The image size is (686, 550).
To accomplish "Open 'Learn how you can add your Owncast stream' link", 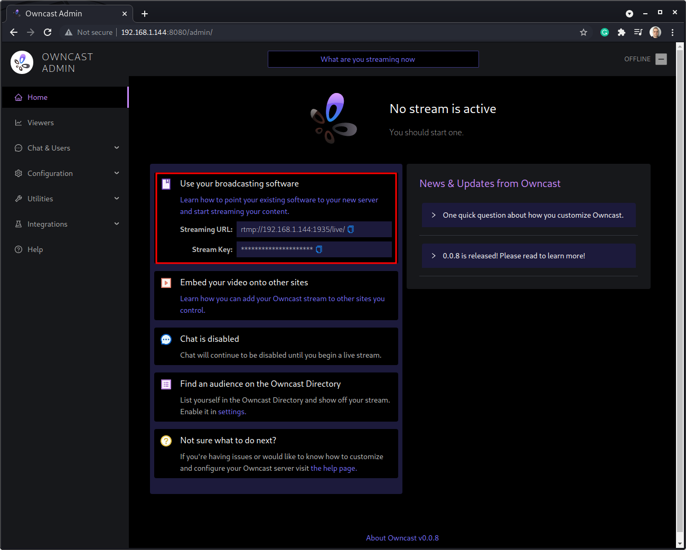I will click(x=283, y=304).
